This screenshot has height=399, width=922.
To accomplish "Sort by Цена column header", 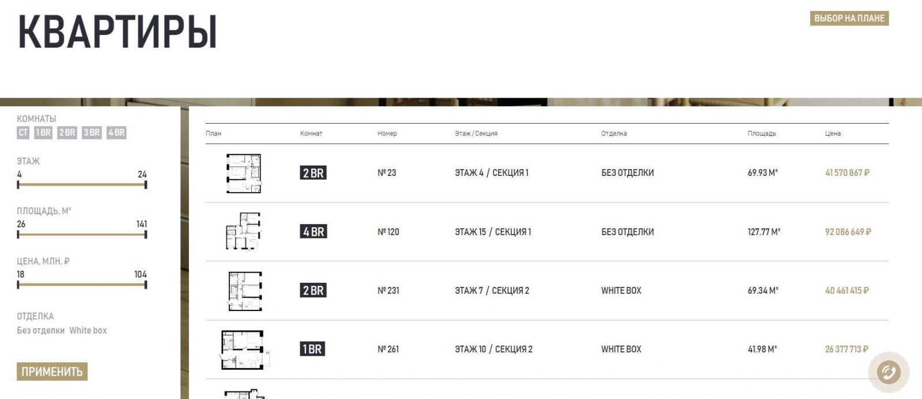I will (833, 133).
